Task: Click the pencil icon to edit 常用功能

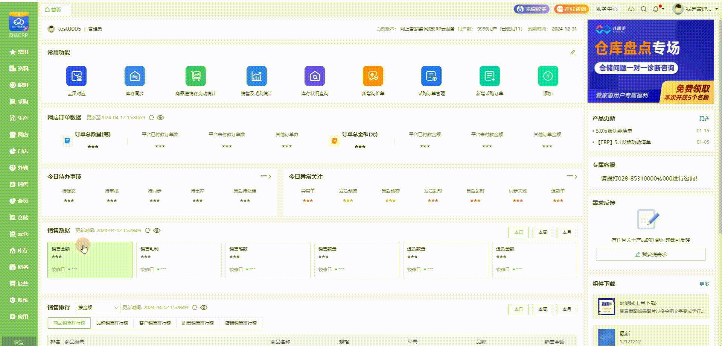Action: [573, 53]
